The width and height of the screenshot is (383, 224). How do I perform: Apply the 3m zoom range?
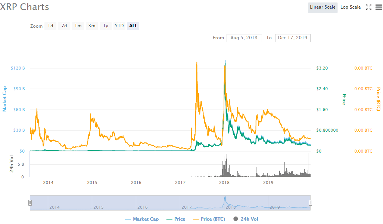(x=91, y=26)
